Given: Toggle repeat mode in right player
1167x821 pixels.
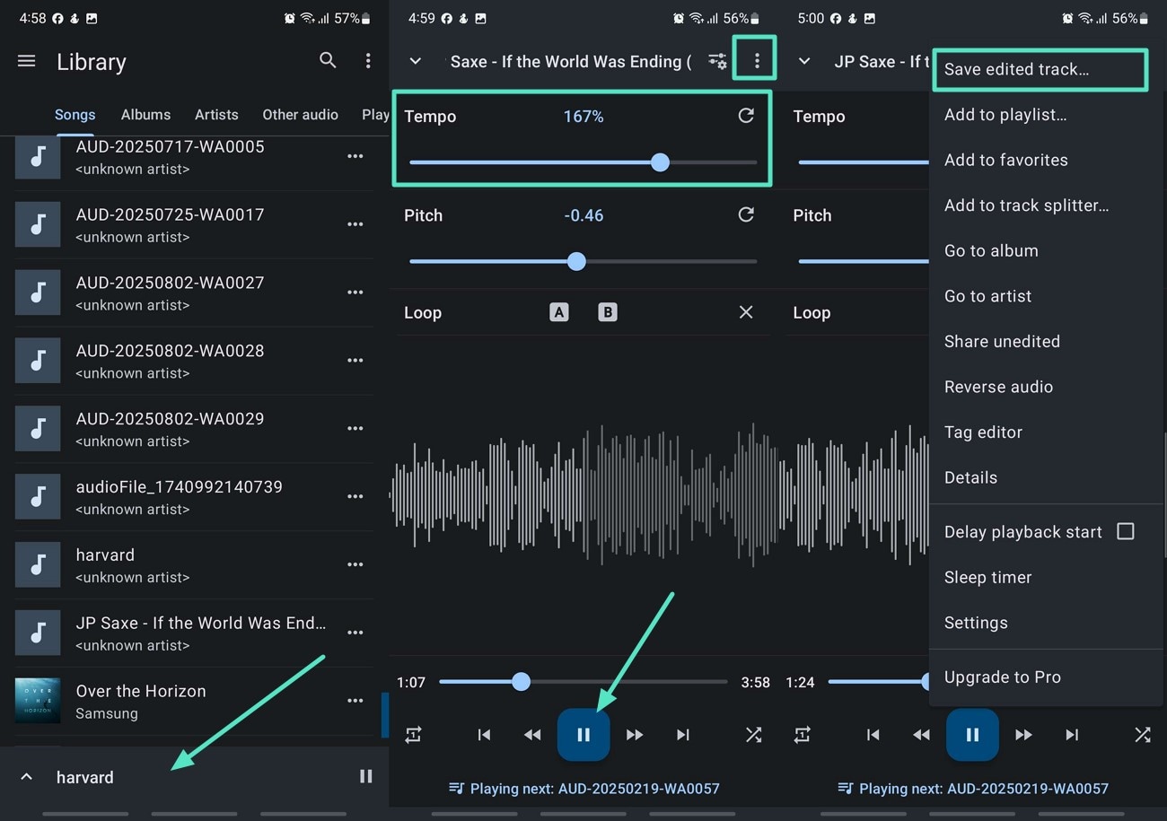Looking at the screenshot, I should [802, 735].
